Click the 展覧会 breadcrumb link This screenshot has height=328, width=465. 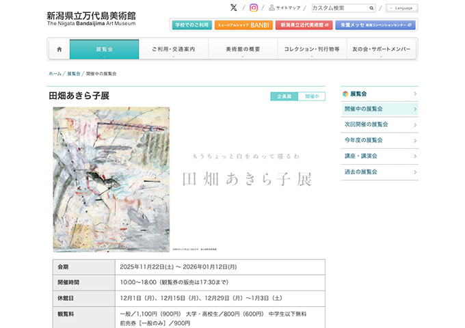(74, 74)
